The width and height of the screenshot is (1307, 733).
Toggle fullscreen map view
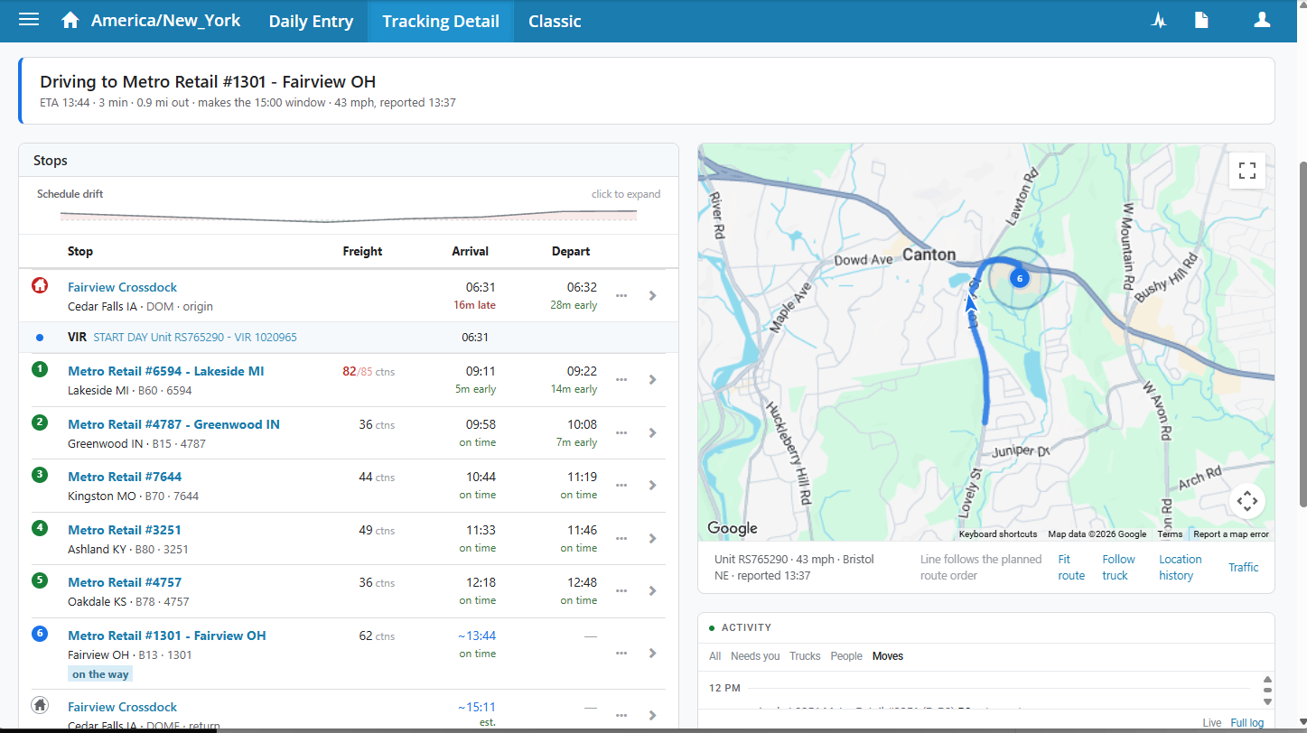click(x=1247, y=171)
